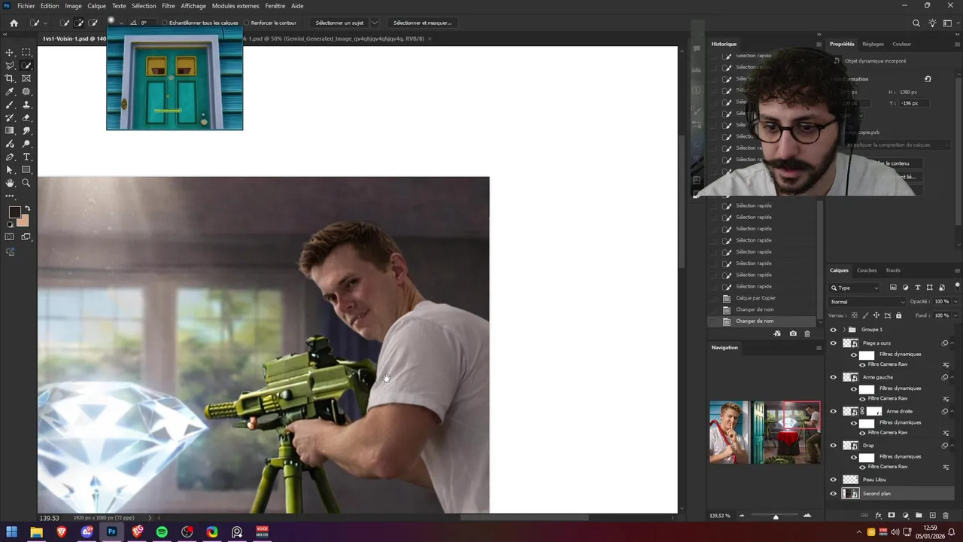Select the Brush tool
The height and width of the screenshot is (542, 963).
pyautogui.click(x=10, y=105)
